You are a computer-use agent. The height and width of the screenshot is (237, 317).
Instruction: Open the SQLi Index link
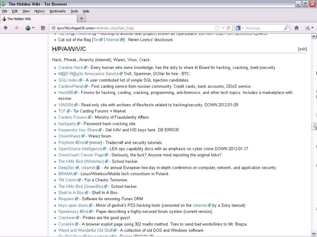click(x=70, y=80)
